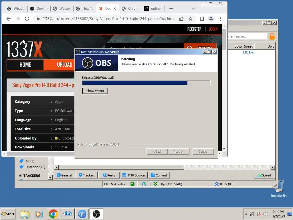Switch to the "Welcom" tab

coord(62,9)
